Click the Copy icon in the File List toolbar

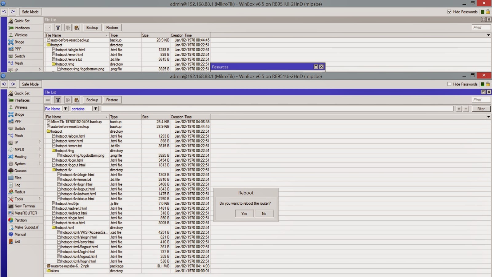(x=68, y=100)
